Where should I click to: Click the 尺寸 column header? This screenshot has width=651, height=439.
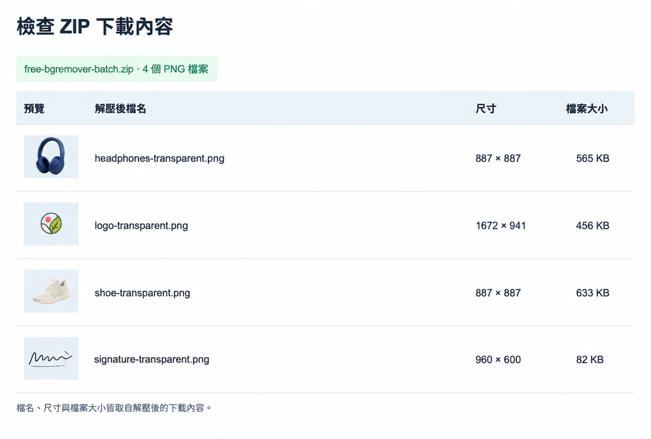486,109
